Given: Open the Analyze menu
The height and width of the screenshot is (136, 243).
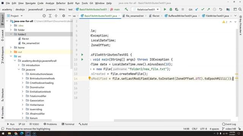Looking at the screenshot, I should coord(50,3).
